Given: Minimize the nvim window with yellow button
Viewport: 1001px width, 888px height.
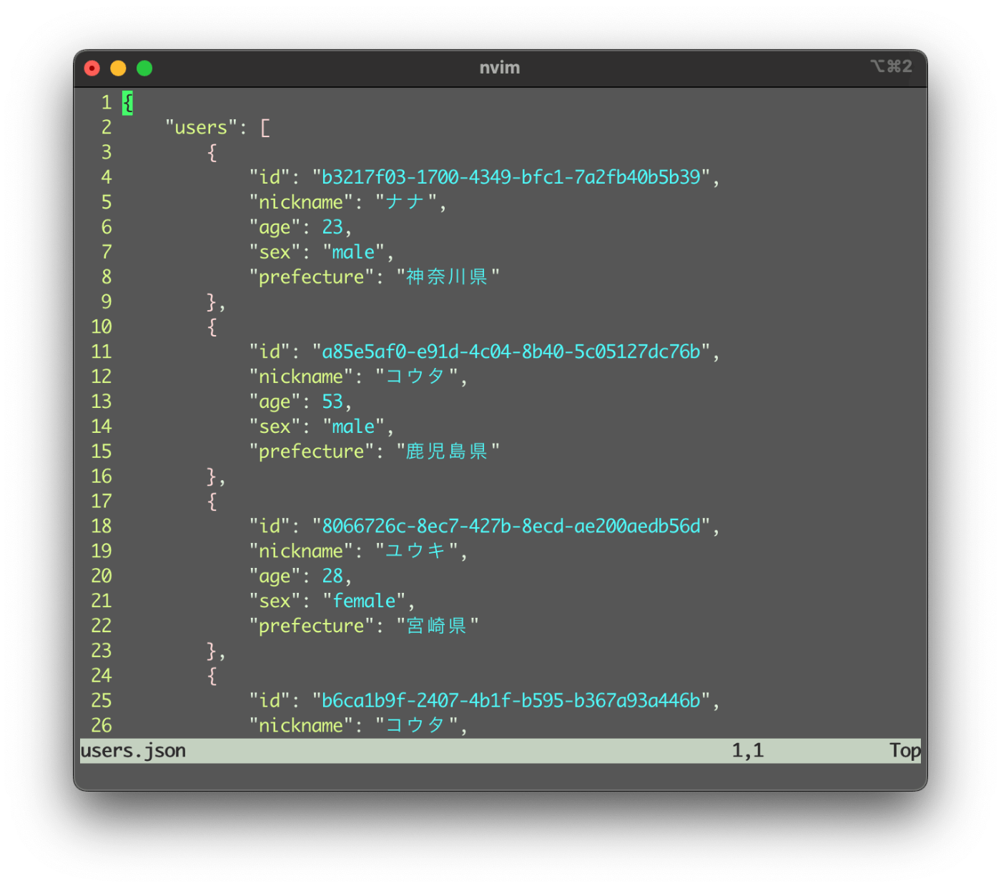Looking at the screenshot, I should 118,68.
